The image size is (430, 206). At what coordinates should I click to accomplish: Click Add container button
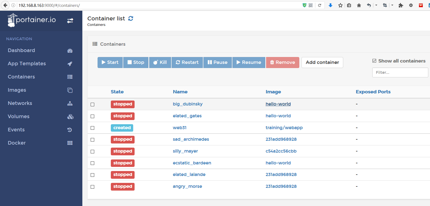click(x=322, y=63)
